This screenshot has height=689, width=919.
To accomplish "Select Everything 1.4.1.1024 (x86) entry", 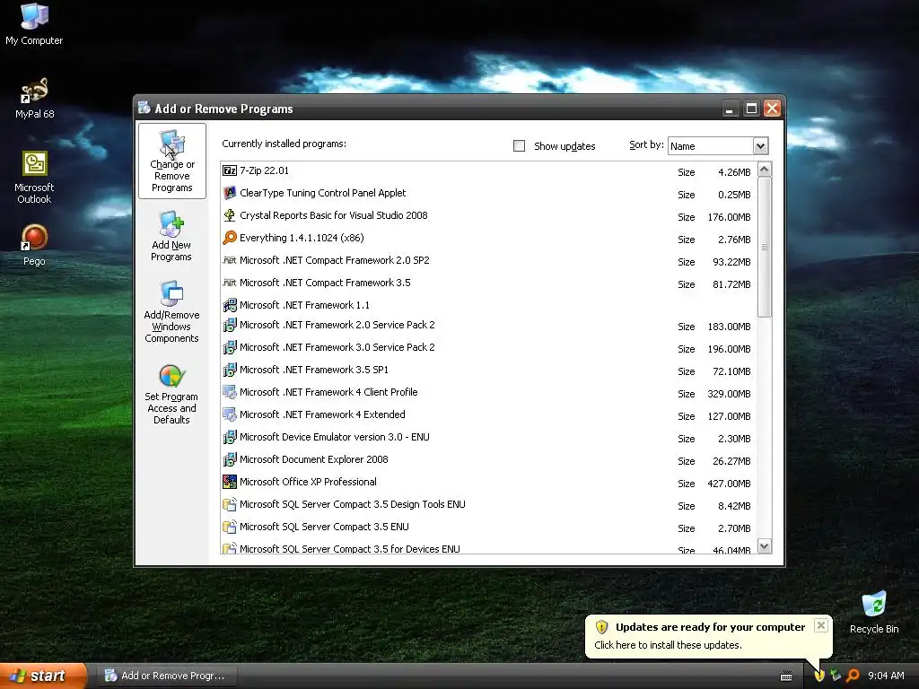I will (x=489, y=238).
